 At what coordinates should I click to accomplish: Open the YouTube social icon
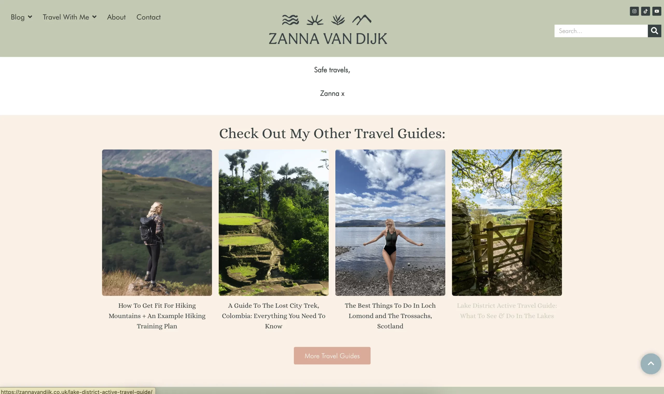click(656, 11)
